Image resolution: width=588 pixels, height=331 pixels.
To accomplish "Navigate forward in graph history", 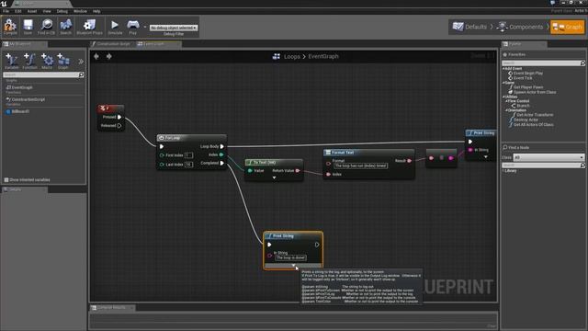I will (x=109, y=56).
